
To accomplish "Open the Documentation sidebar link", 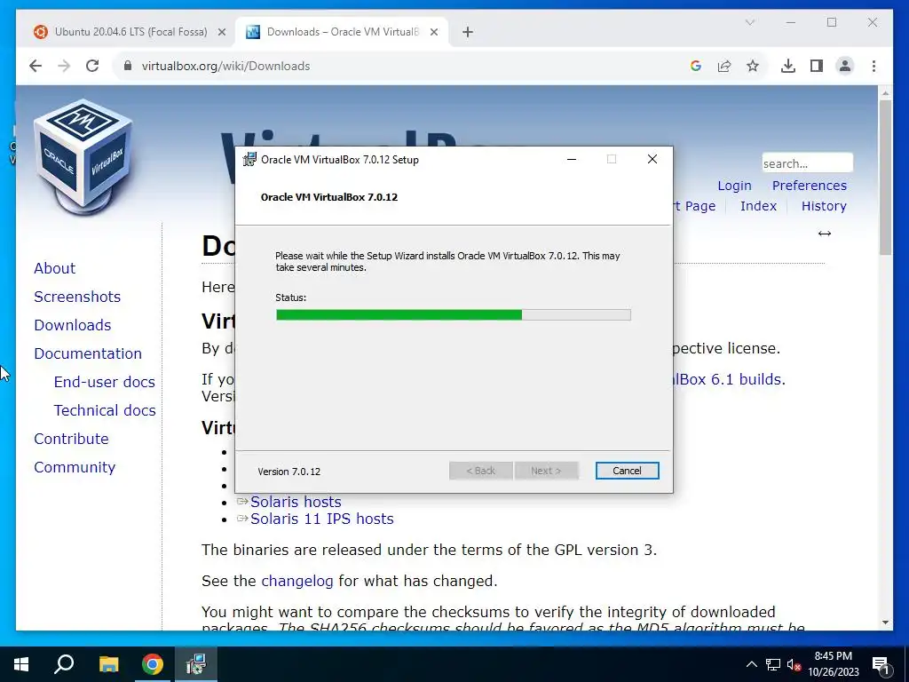I will [x=88, y=353].
